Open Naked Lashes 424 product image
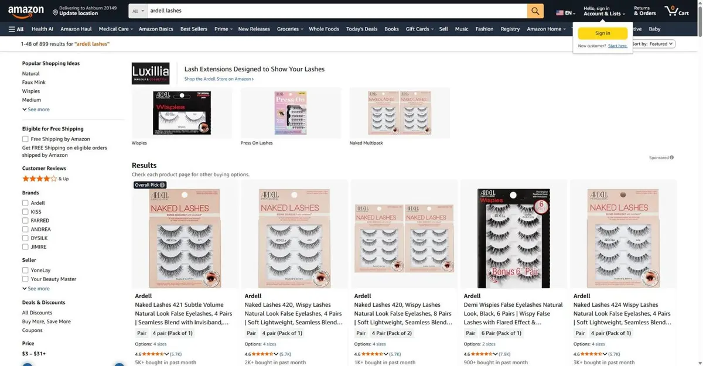The height and width of the screenshot is (366, 703). click(623, 238)
